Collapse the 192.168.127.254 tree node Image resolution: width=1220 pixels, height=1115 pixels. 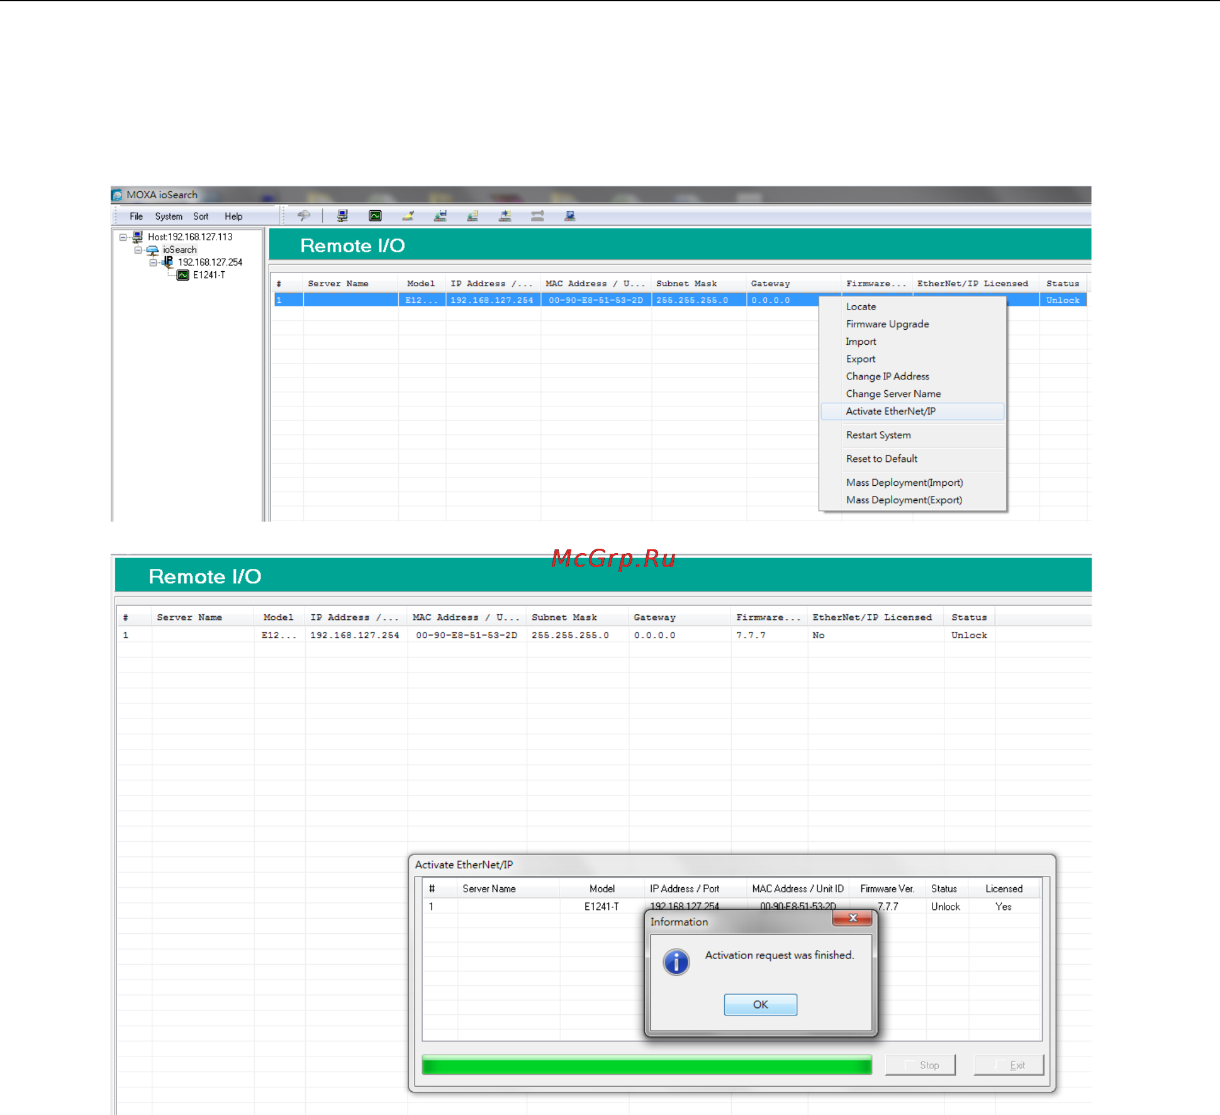point(154,262)
